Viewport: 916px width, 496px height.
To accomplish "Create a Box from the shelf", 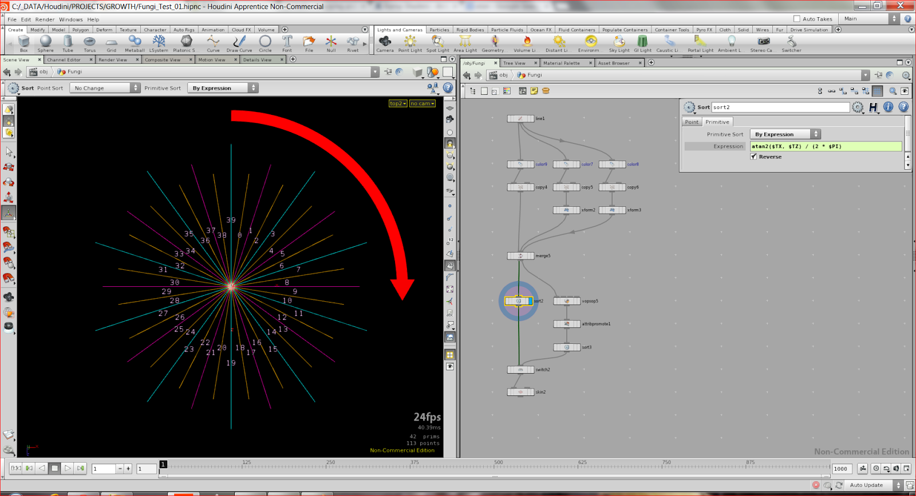I will point(23,43).
